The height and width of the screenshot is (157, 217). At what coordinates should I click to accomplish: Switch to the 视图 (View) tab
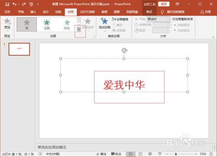tap(117, 12)
